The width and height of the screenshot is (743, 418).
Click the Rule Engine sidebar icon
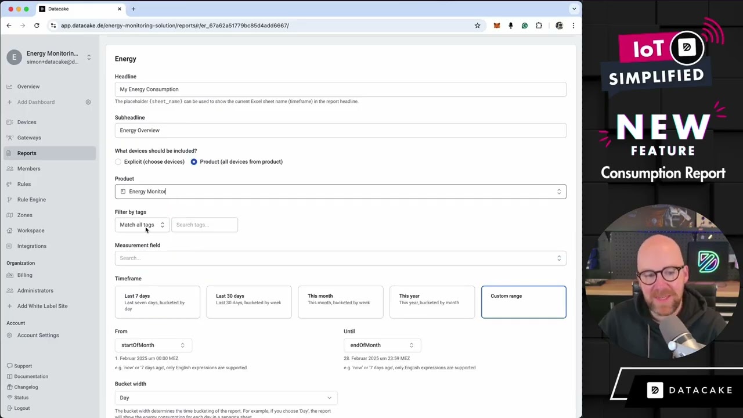[9, 200]
